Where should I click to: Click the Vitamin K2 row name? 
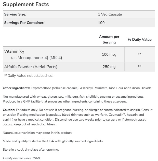coord(14,51)
